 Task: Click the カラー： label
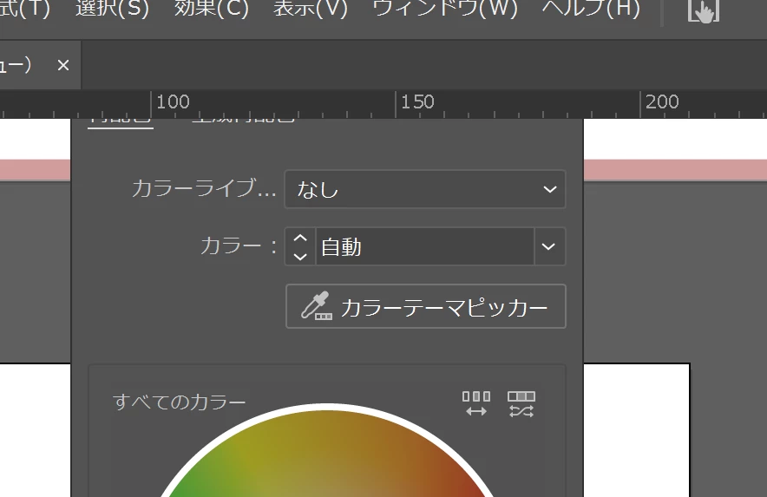point(239,245)
